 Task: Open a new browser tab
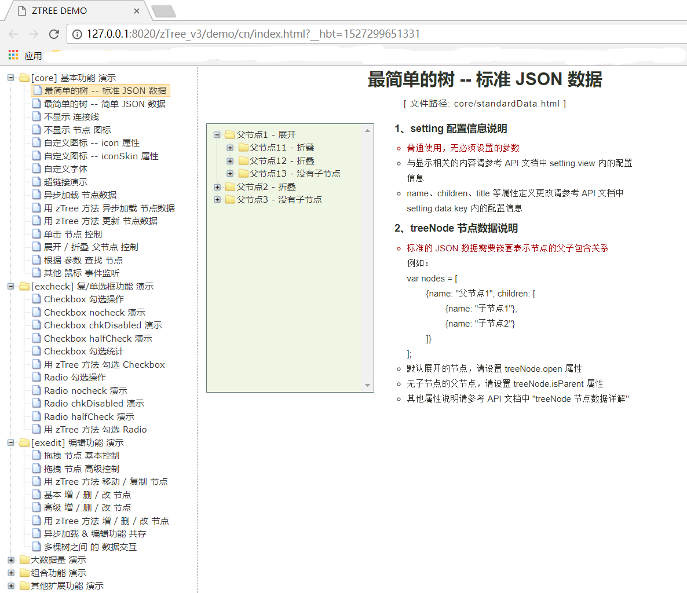[163, 12]
